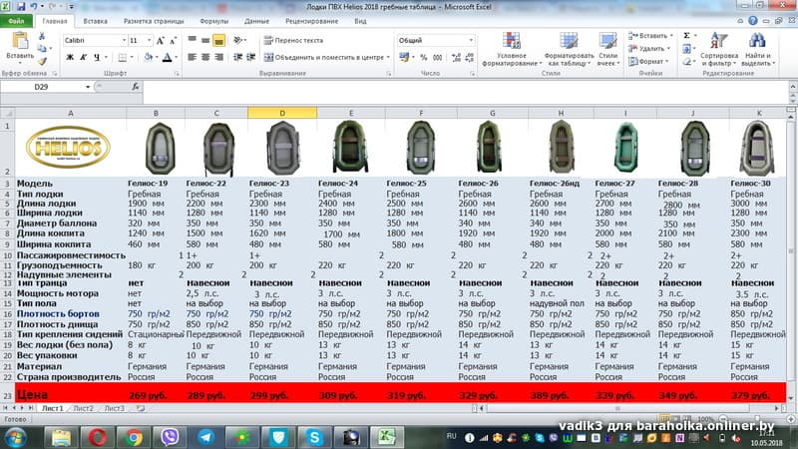Increase font size with the larger A icon
The image size is (798, 449).
[160, 40]
